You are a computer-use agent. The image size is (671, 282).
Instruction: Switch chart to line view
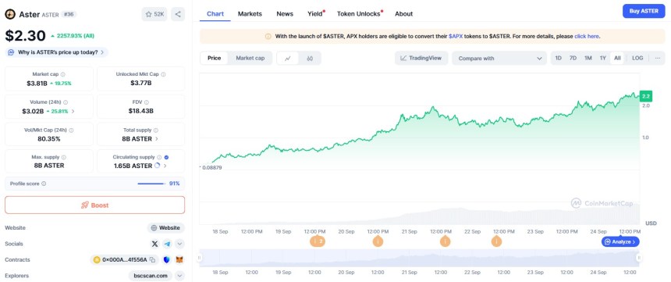click(x=288, y=59)
